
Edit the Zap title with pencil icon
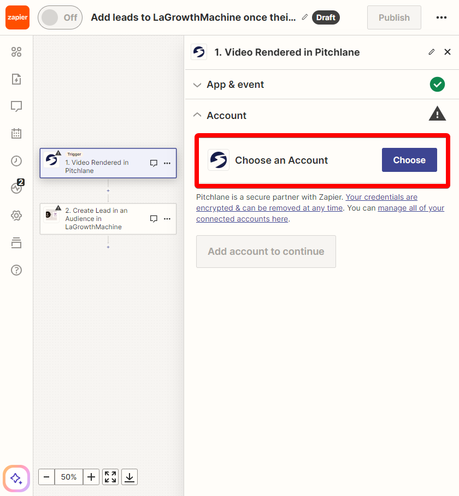(305, 17)
